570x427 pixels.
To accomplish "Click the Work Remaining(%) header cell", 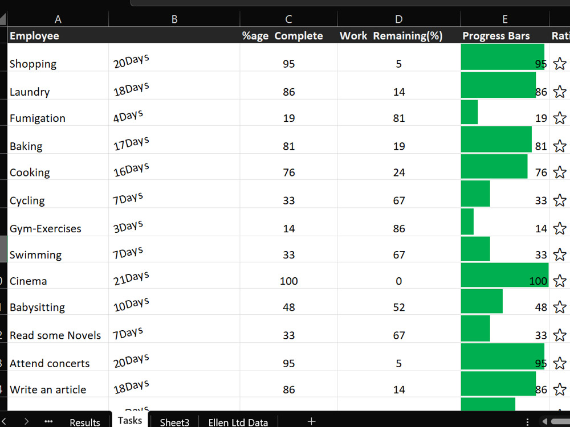I will click(399, 35).
